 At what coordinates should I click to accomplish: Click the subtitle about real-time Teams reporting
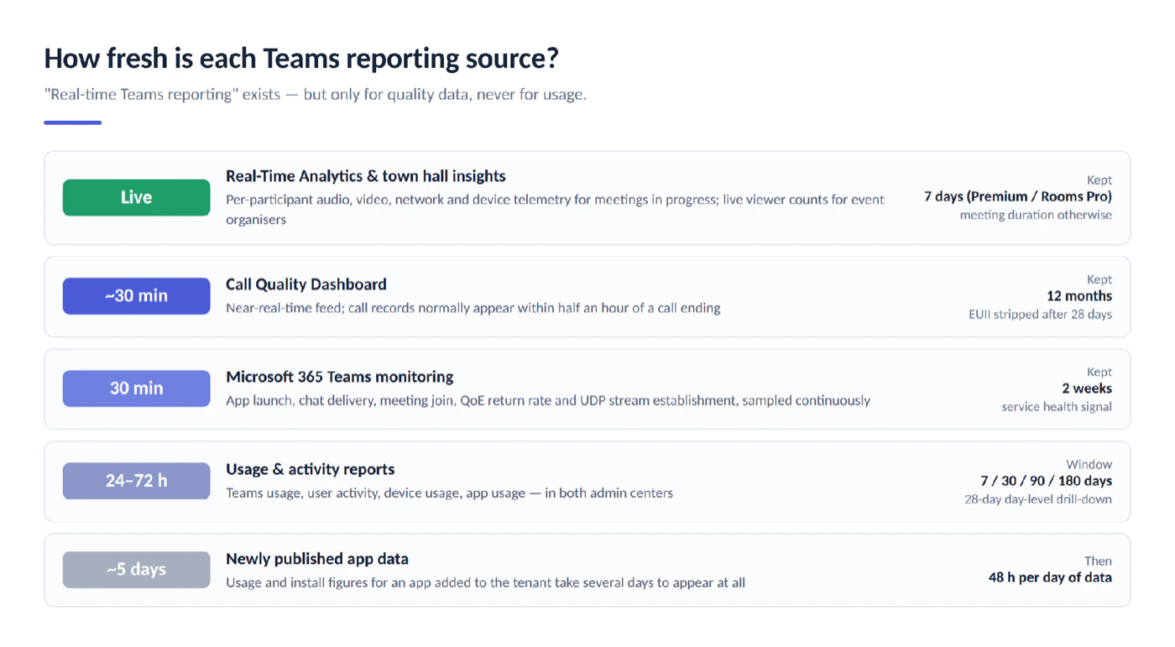pos(315,94)
